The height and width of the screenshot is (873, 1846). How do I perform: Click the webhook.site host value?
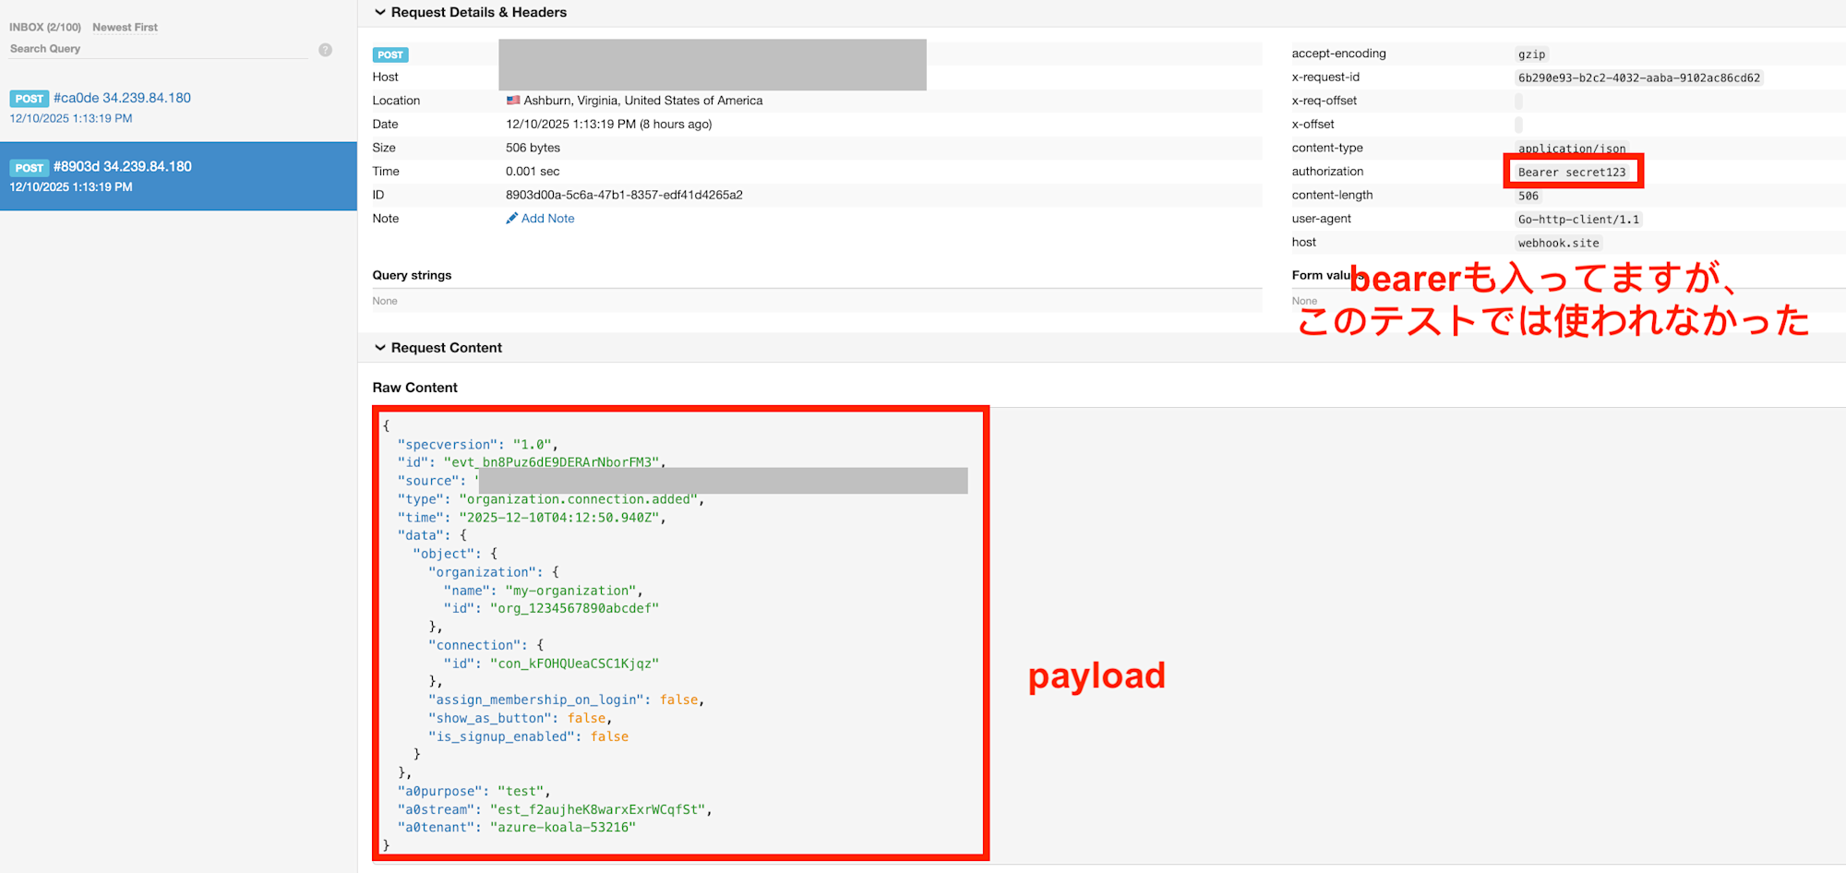tap(1558, 244)
